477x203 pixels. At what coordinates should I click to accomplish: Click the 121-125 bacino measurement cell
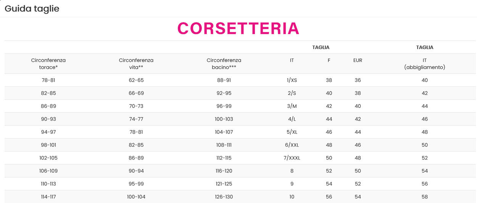[x=224, y=184]
